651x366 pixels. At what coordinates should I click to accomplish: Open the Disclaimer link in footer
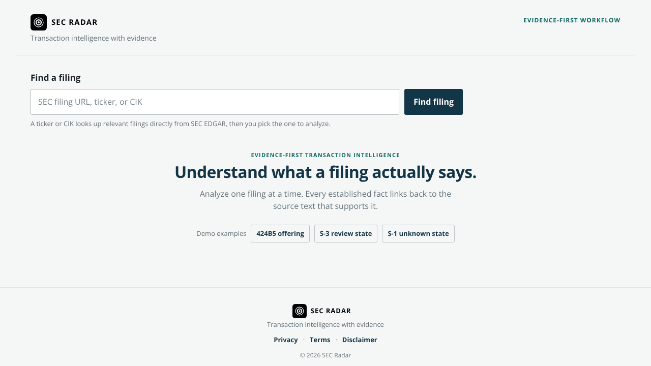point(360,340)
